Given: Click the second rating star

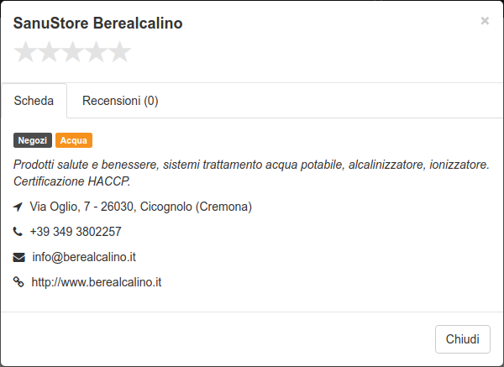Looking at the screenshot, I should tap(49, 51).
